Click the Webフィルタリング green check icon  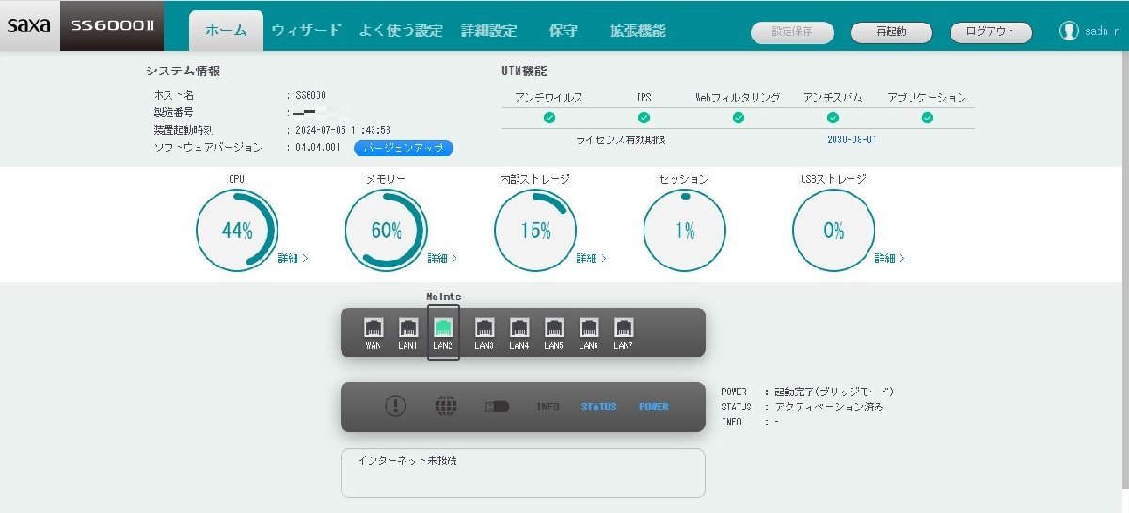point(739,118)
